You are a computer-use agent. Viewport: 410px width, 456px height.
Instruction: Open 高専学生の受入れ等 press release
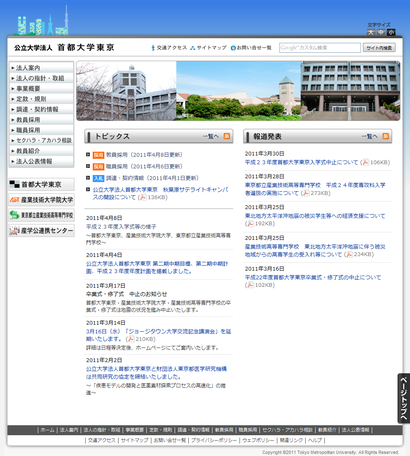315,250
